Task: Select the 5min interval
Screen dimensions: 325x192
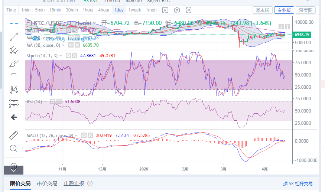Action: (40, 10)
